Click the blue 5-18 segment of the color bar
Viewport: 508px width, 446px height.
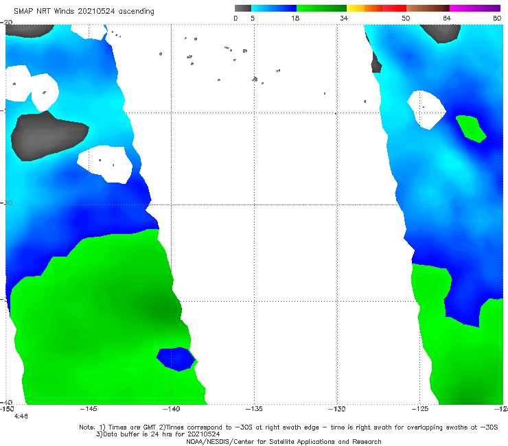pos(274,8)
